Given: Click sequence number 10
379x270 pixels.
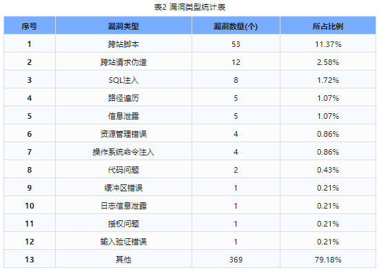Looking at the screenshot, I should point(30,206).
